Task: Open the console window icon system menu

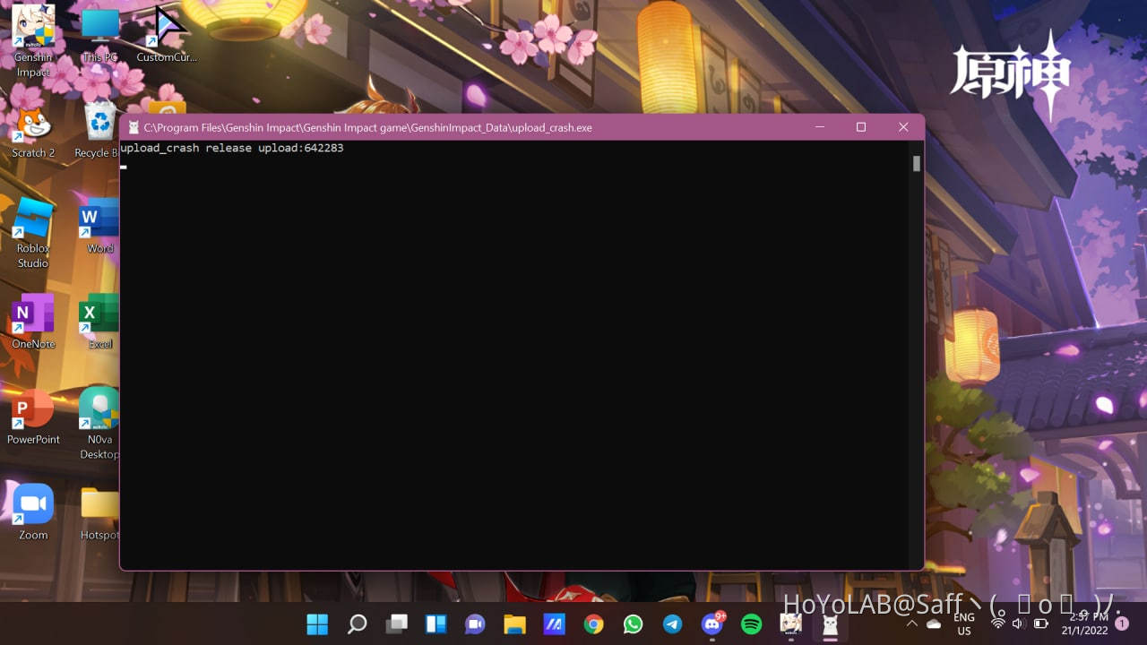Action: [134, 127]
